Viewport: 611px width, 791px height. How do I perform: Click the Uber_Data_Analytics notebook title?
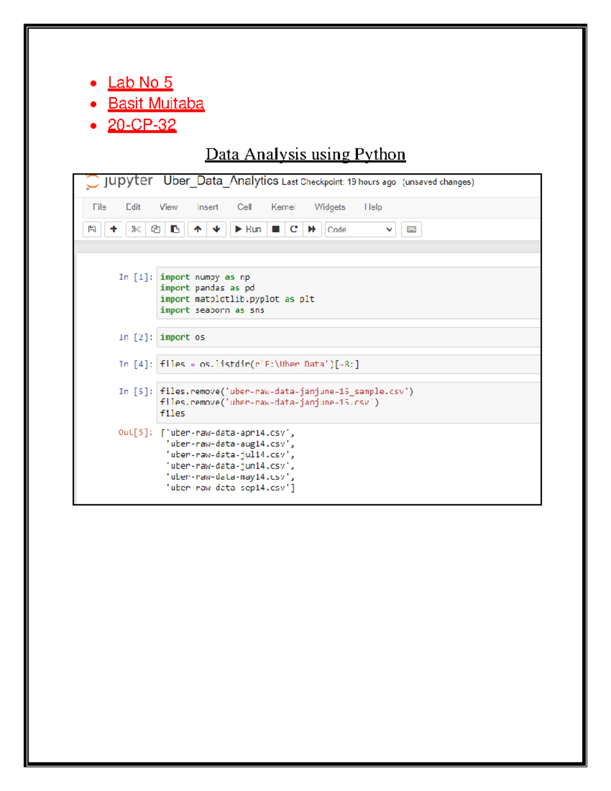click(x=220, y=181)
